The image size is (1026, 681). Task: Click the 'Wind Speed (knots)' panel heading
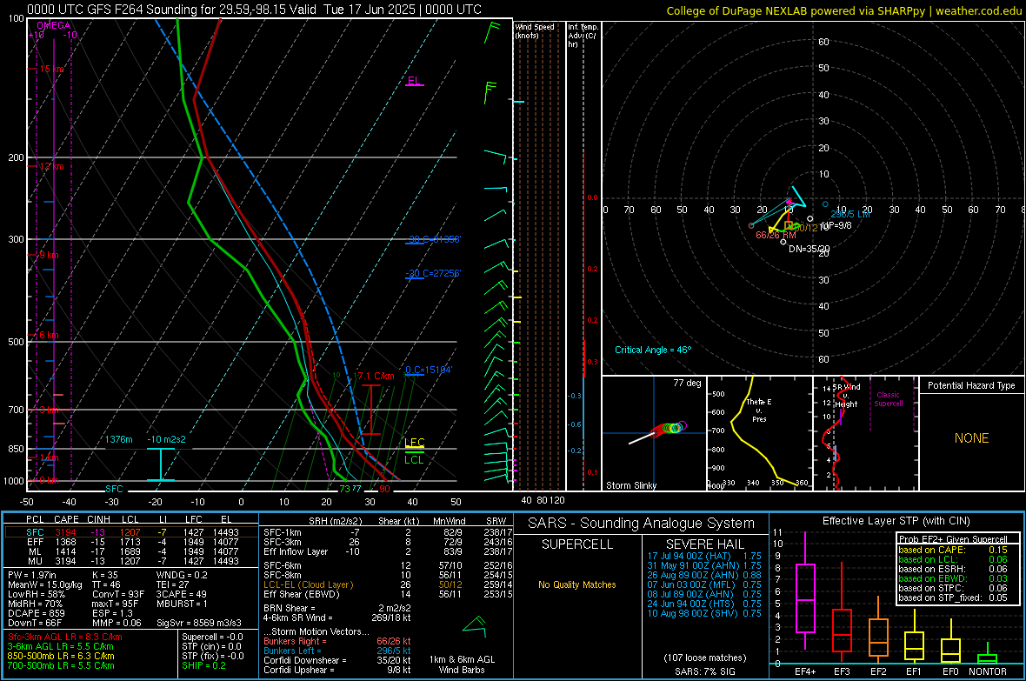535,30
